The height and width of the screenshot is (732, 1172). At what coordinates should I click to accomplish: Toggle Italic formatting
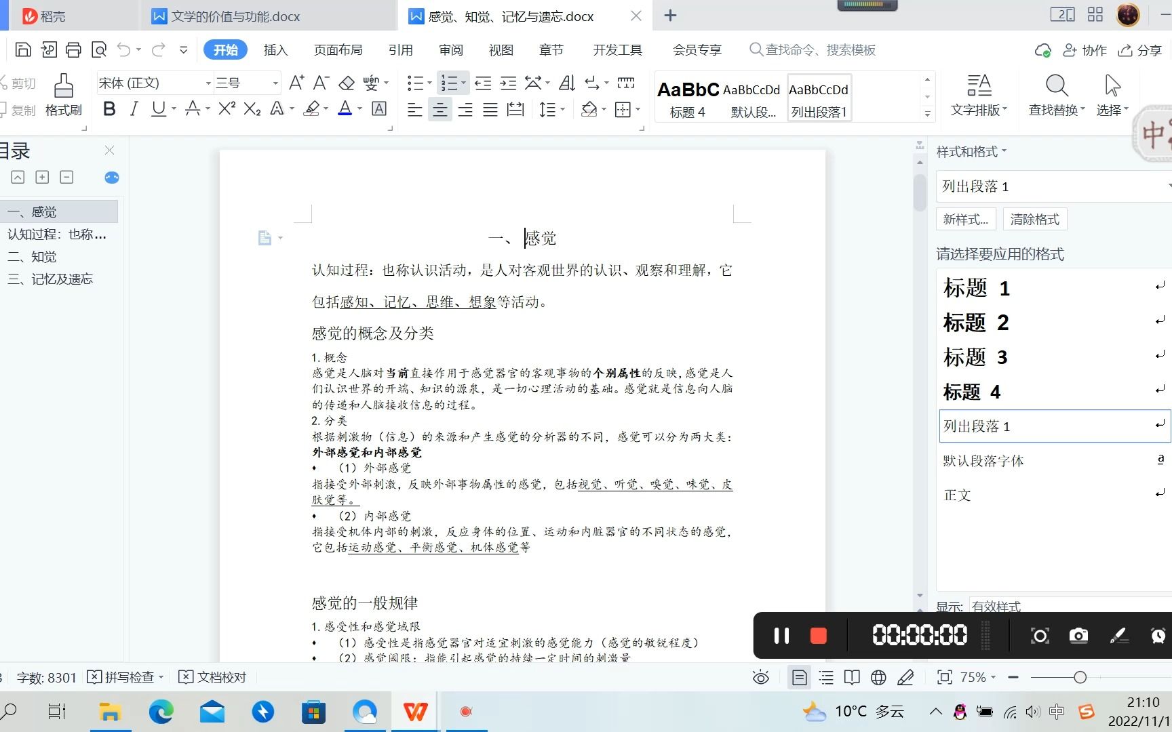coord(134,108)
